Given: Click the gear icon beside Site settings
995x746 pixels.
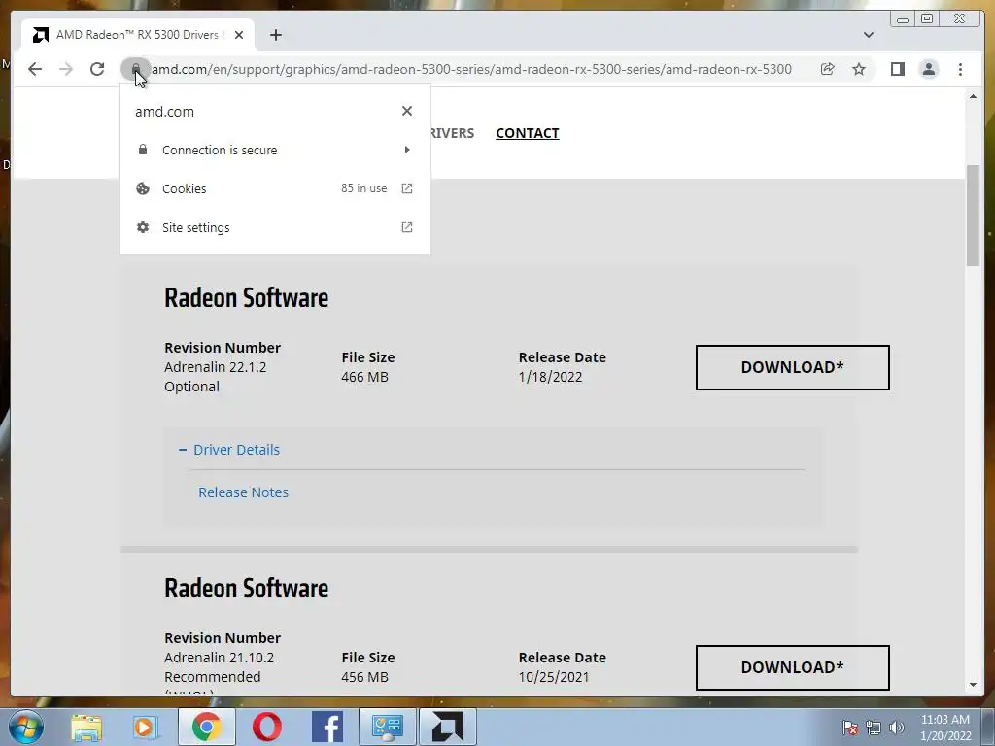Looking at the screenshot, I should 143,227.
